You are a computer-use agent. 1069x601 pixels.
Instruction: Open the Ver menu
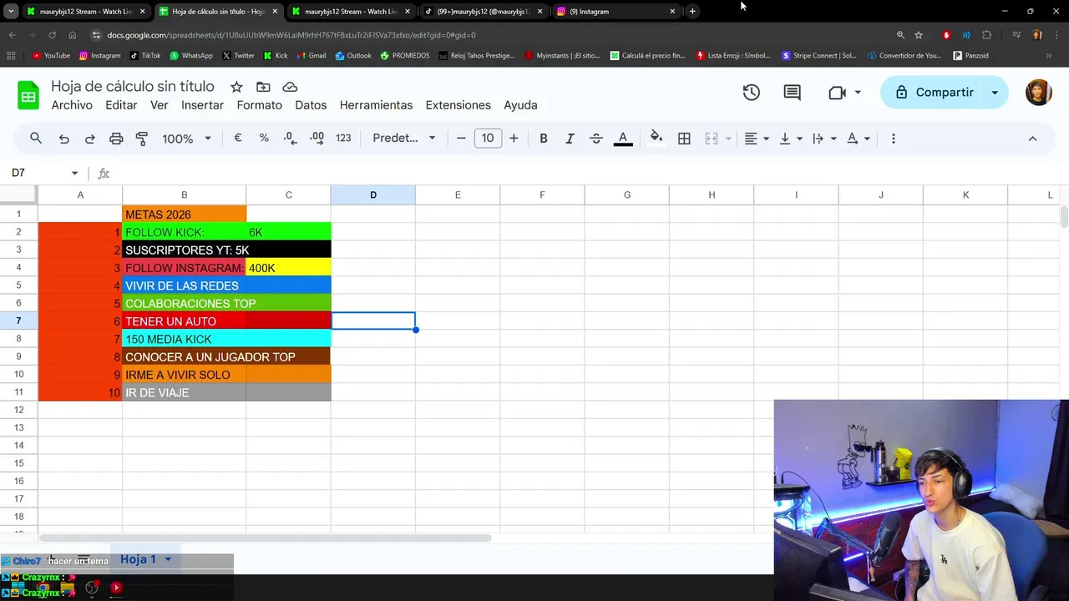[x=160, y=105]
